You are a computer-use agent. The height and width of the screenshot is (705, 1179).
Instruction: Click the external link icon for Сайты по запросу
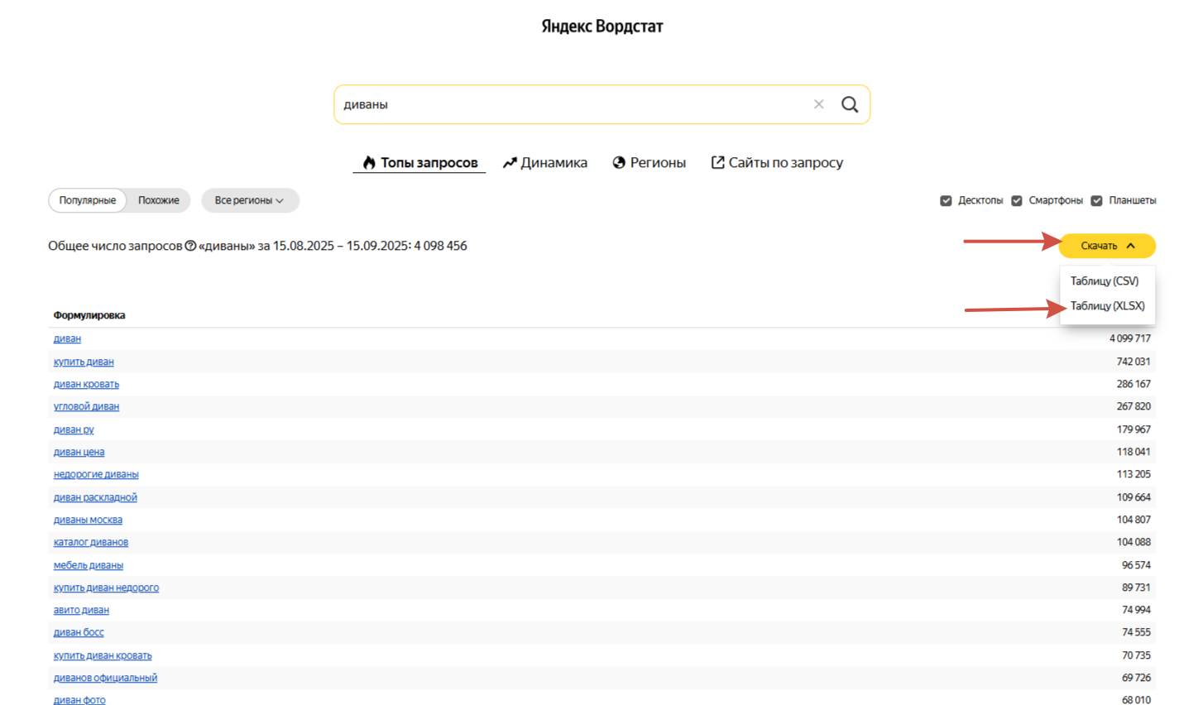click(717, 162)
